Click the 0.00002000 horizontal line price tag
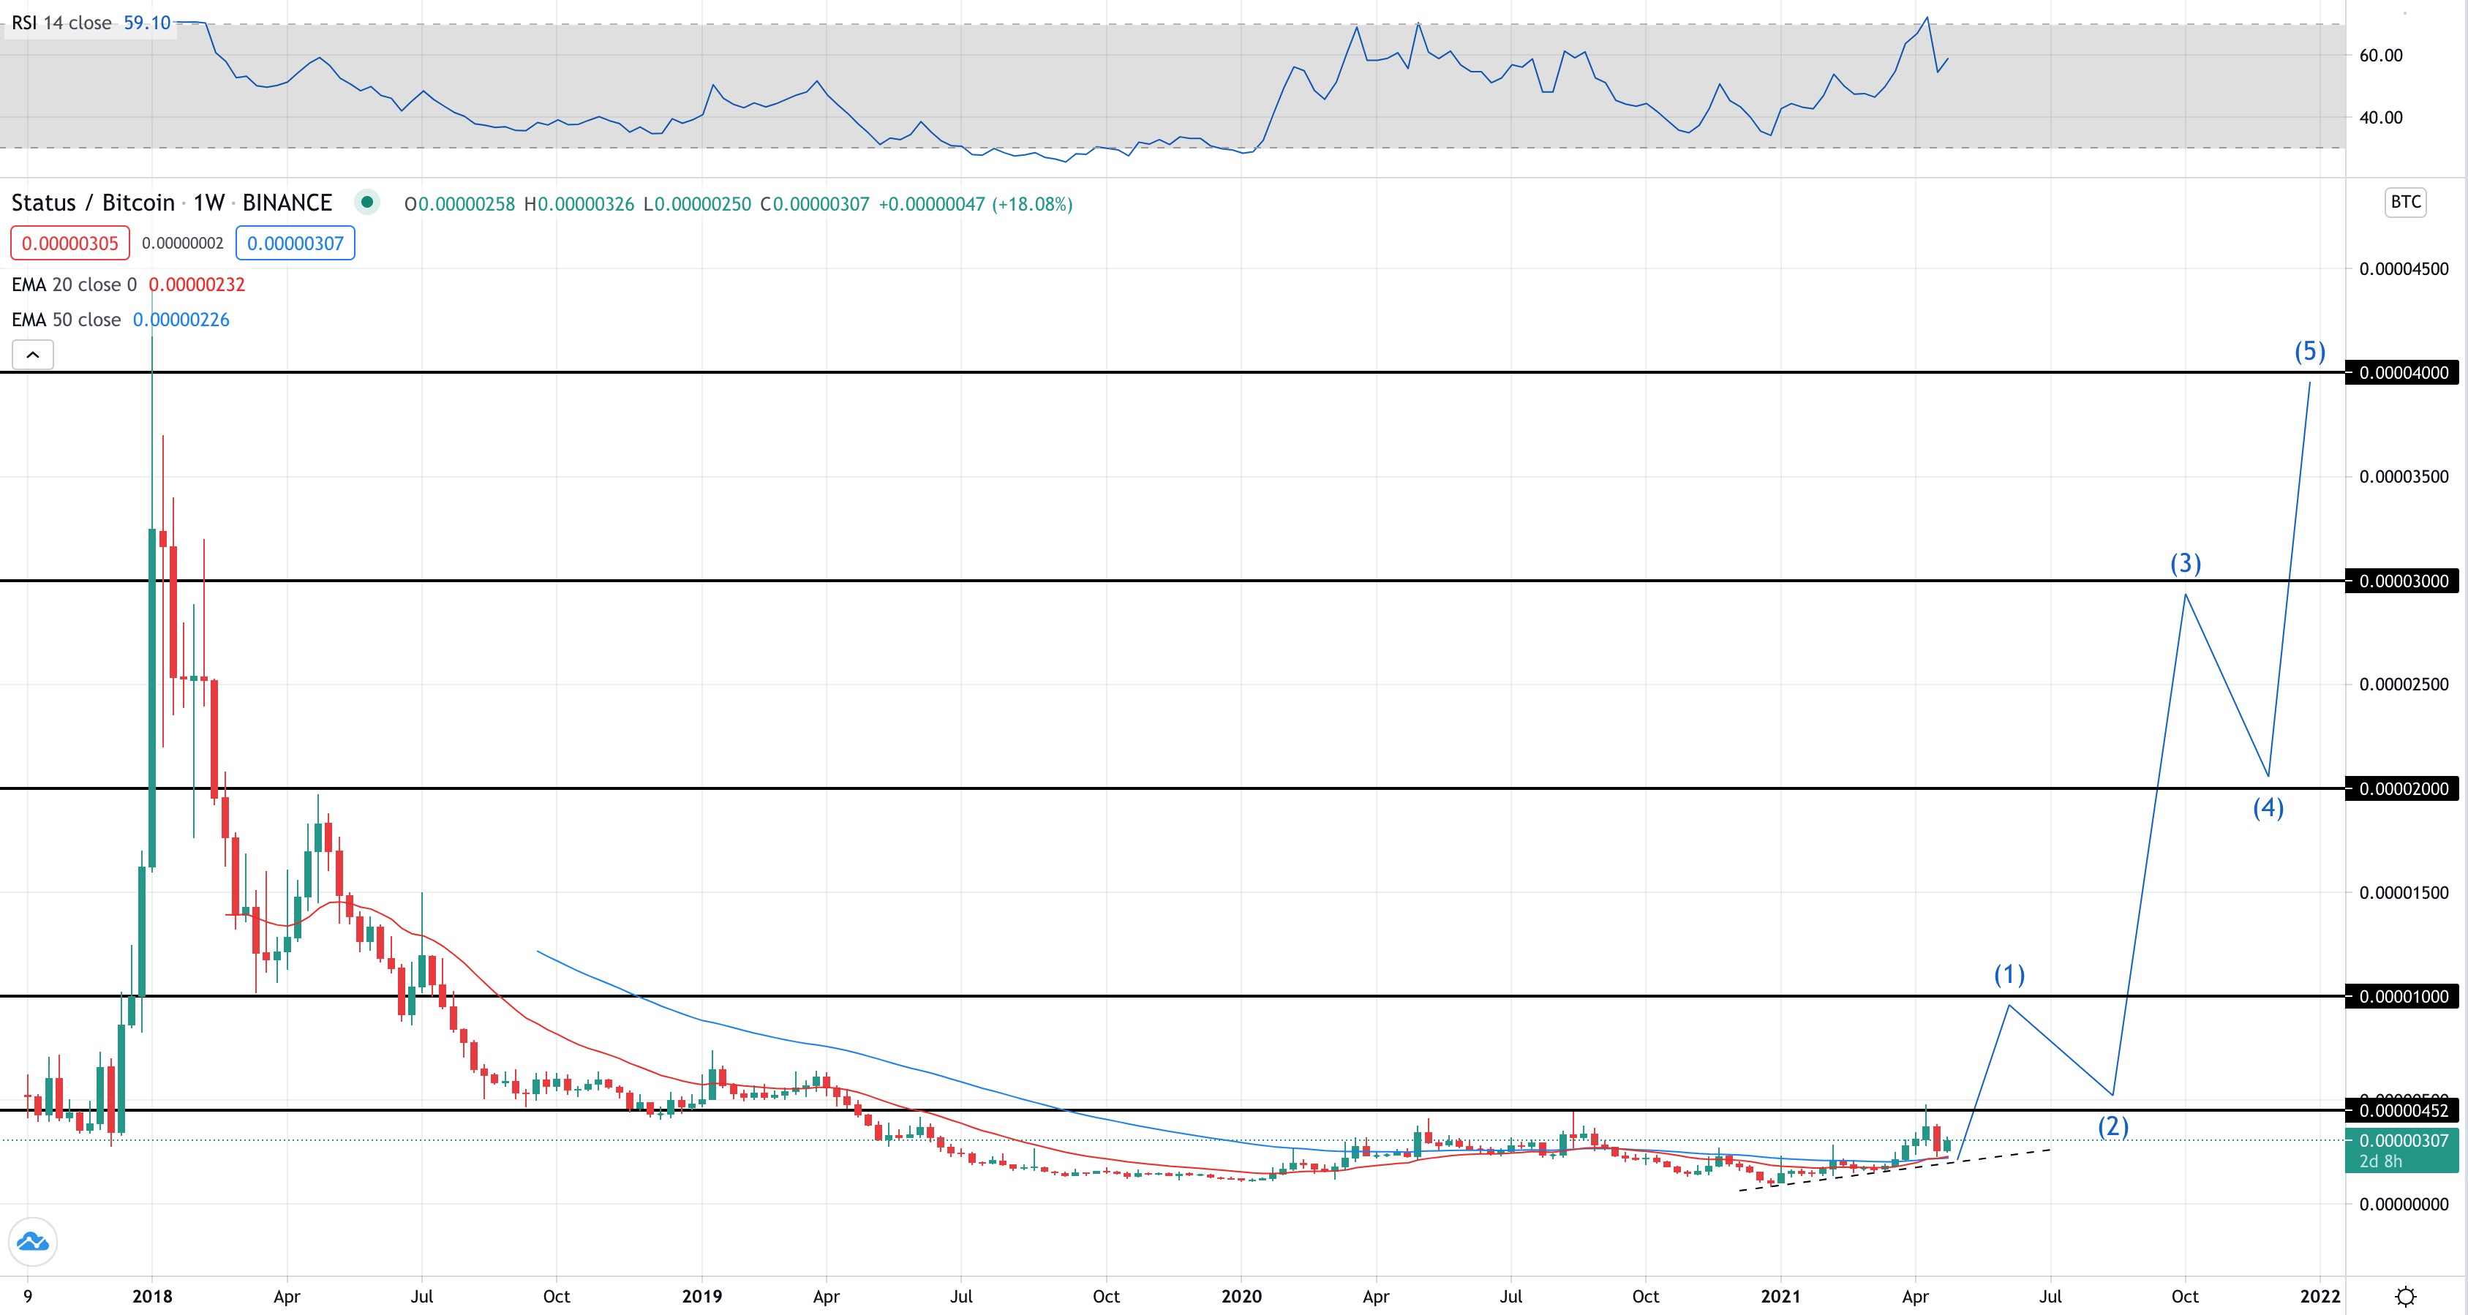 click(2402, 788)
